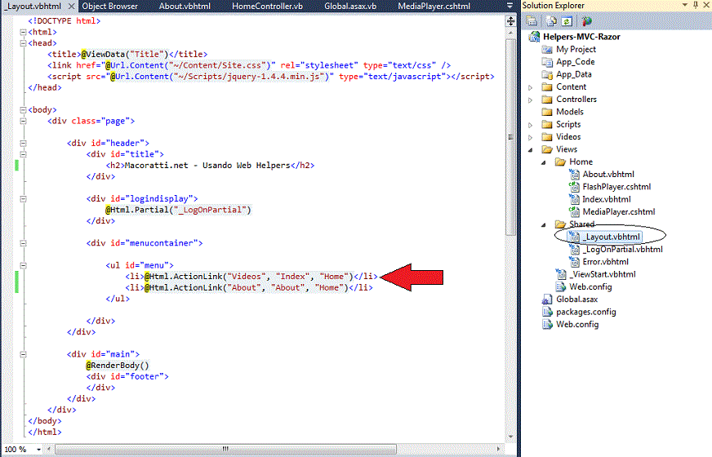Screen dimensions: 712x457
Task: Collapse the div id header region
Action: [23, 143]
